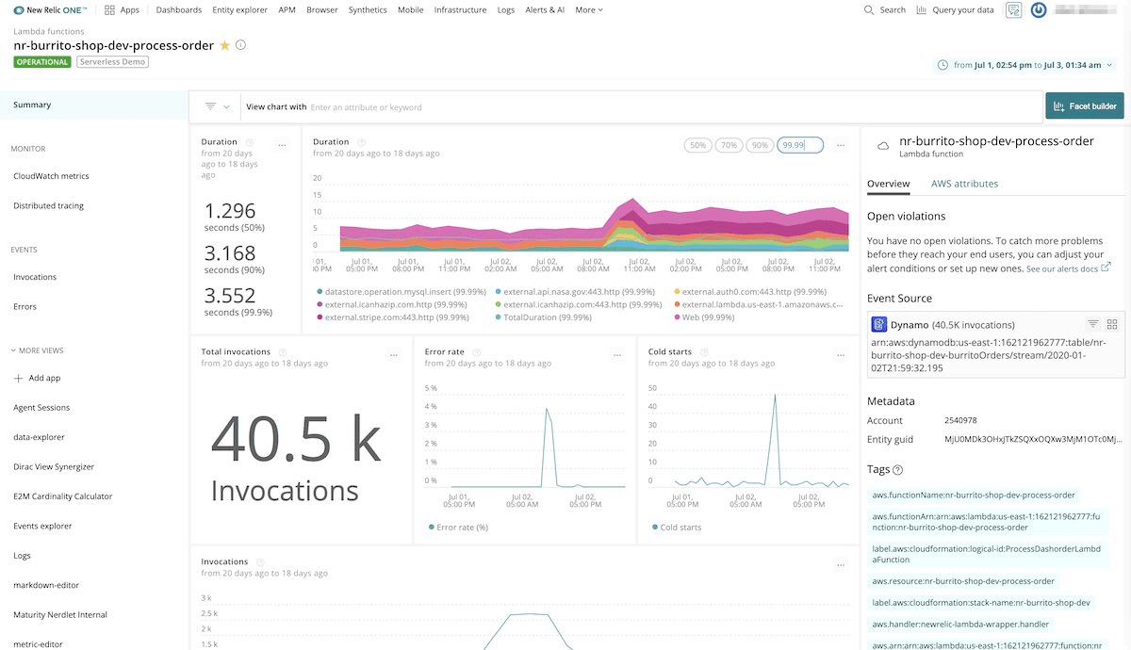This screenshot has width=1131, height=650.
Task: Open options menu for Error rate chart
Action: tap(617, 355)
